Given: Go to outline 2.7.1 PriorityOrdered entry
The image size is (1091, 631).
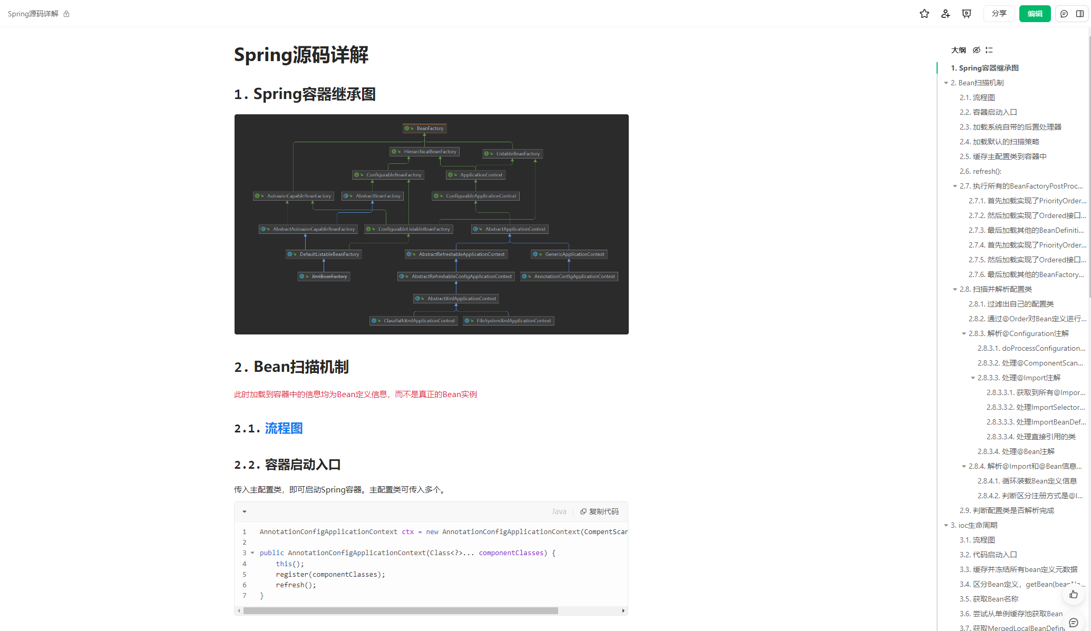Looking at the screenshot, I should click(1027, 201).
